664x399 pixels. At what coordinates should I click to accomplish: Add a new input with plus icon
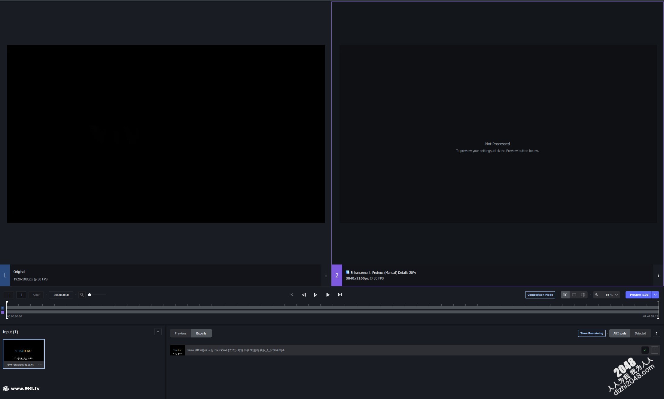158,332
